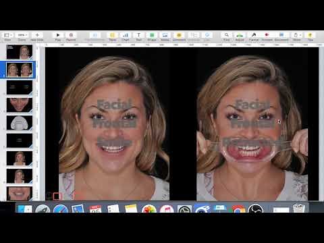Select the right retractor portrait on slide
324x243 pixels.
pos(252,124)
